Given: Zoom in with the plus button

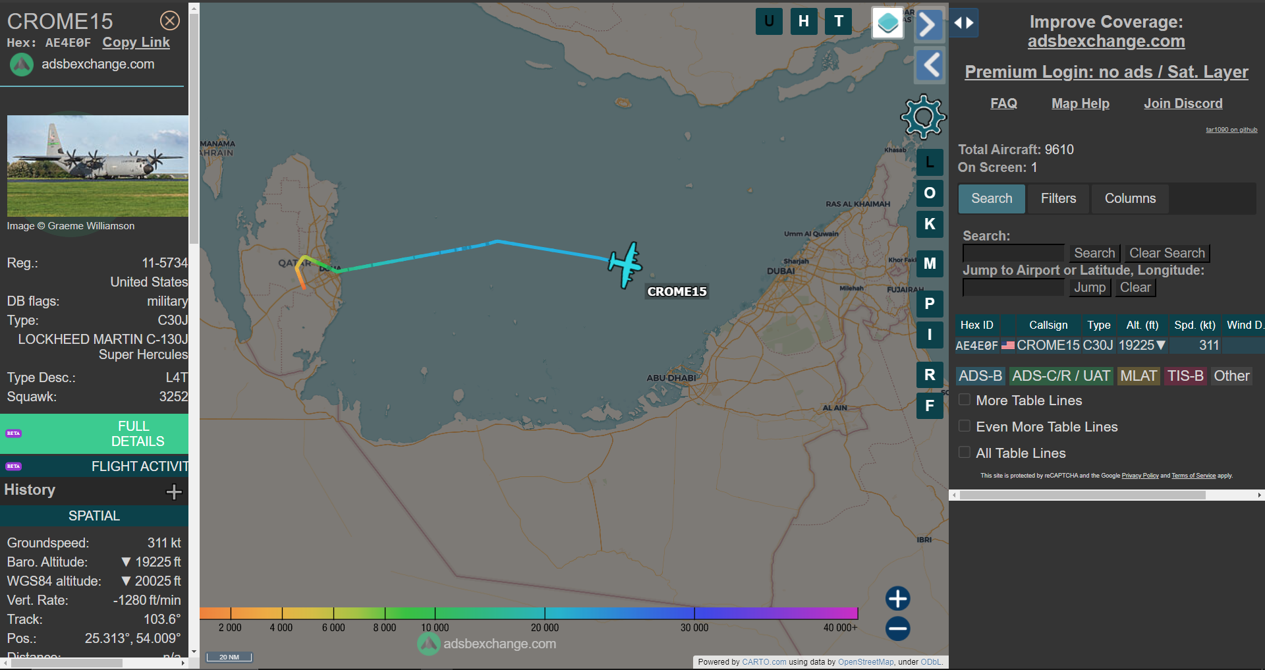Looking at the screenshot, I should point(897,598).
